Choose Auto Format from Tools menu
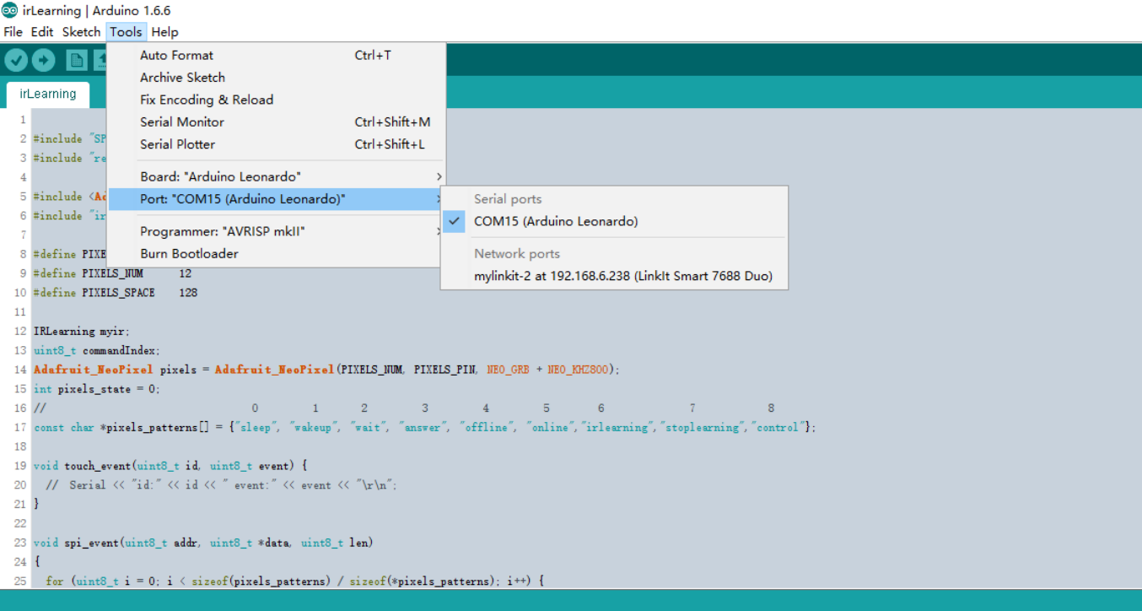 276,55
